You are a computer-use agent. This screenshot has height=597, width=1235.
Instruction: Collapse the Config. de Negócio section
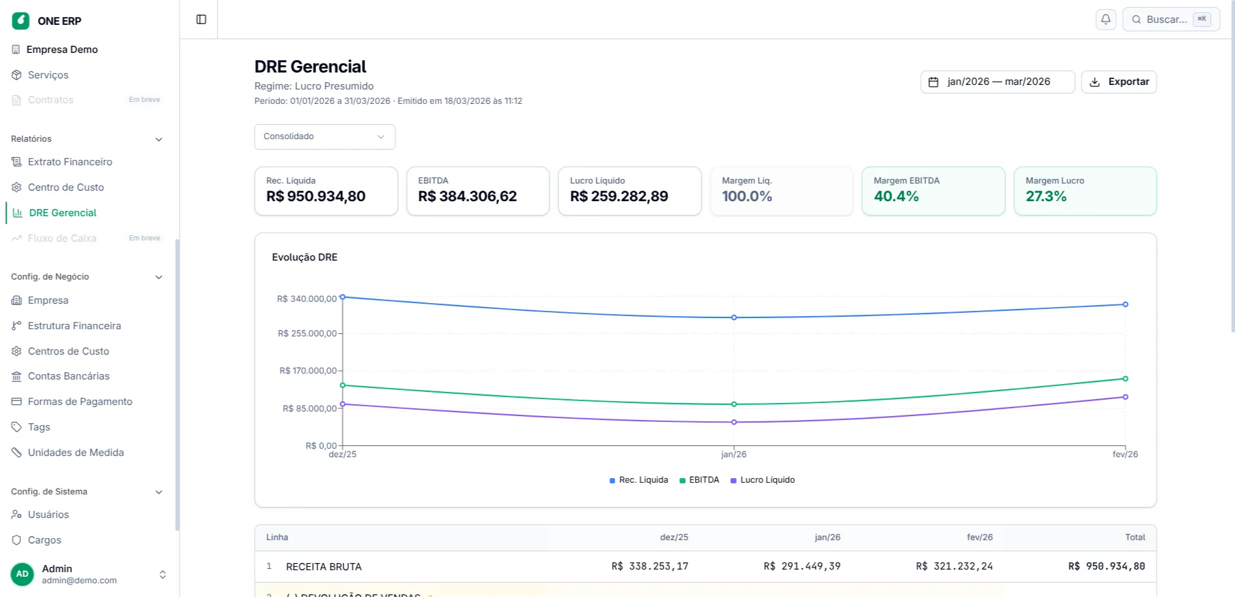[x=158, y=277]
